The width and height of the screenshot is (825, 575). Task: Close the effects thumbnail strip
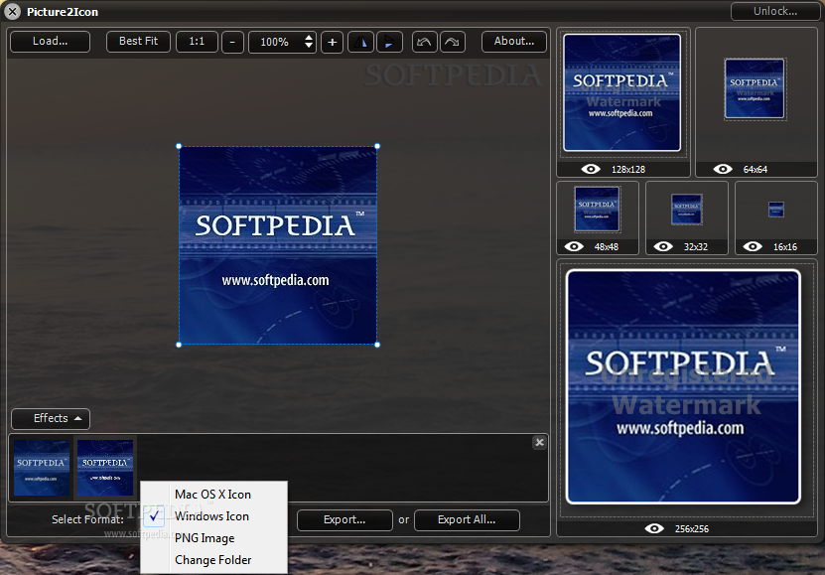539,443
